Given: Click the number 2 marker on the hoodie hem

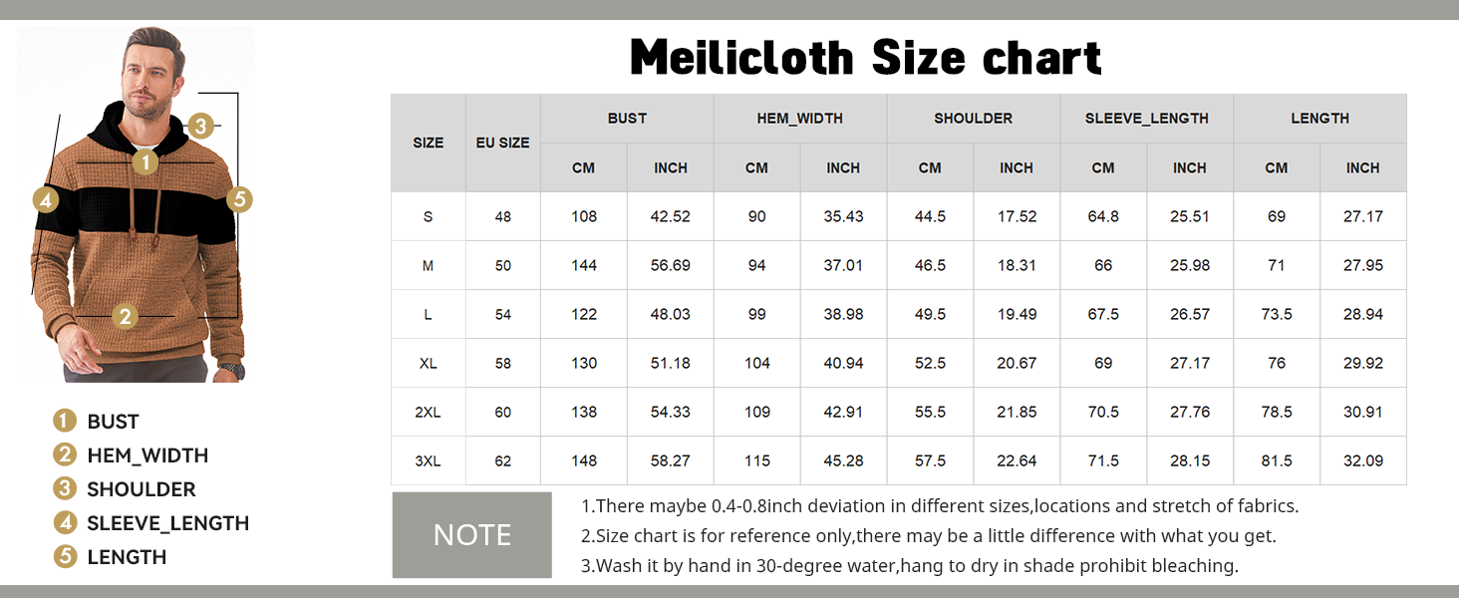Looking at the screenshot, I should 125,317.
